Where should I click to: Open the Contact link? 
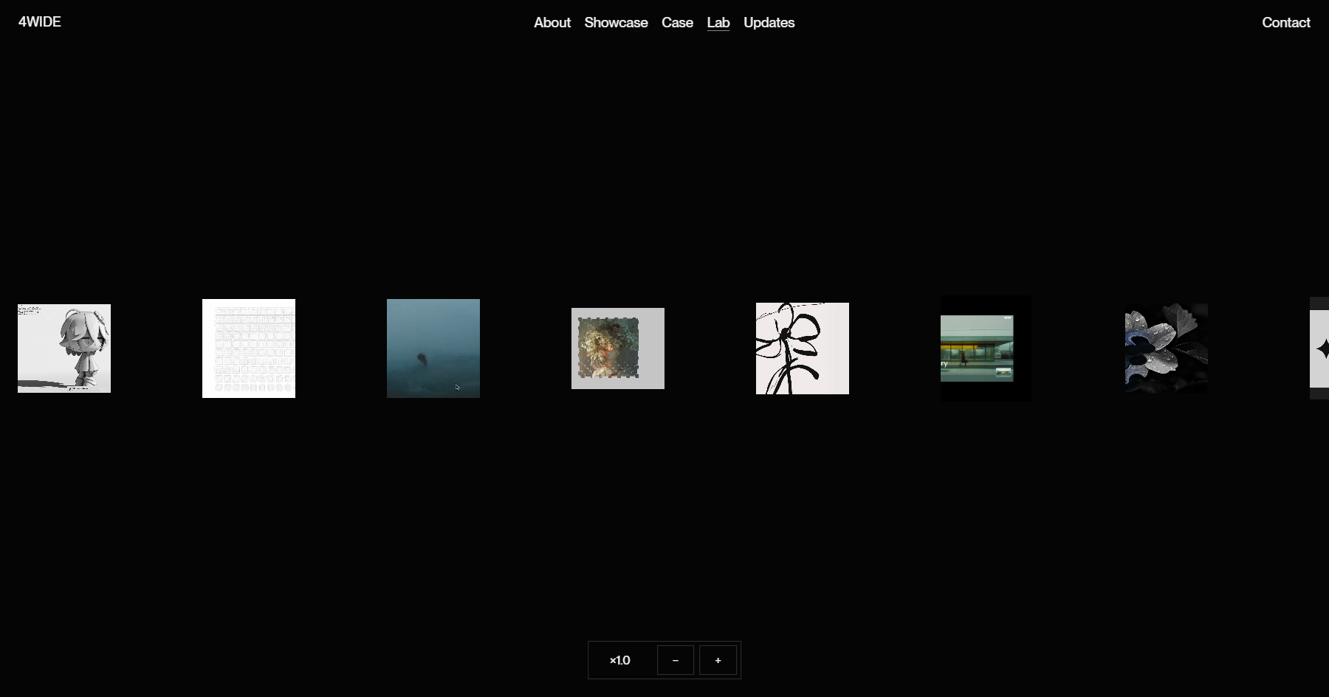pyautogui.click(x=1285, y=23)
